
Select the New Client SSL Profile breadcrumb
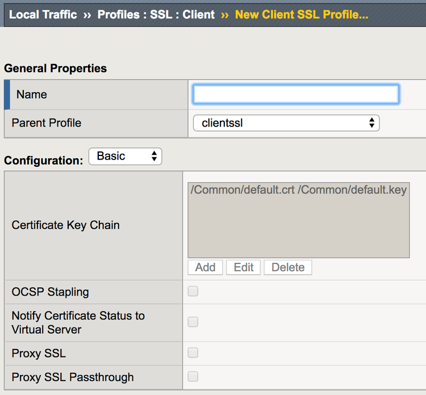point(301,14)
